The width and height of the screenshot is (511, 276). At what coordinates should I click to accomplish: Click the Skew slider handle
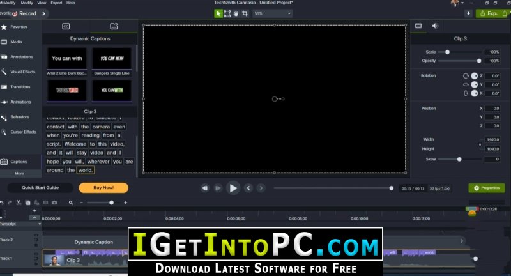(x=459, y=159)
